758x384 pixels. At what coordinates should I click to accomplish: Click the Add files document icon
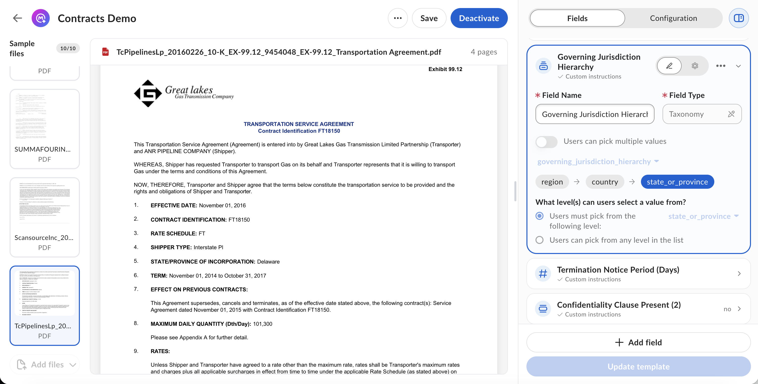click(x=22, y=365)
